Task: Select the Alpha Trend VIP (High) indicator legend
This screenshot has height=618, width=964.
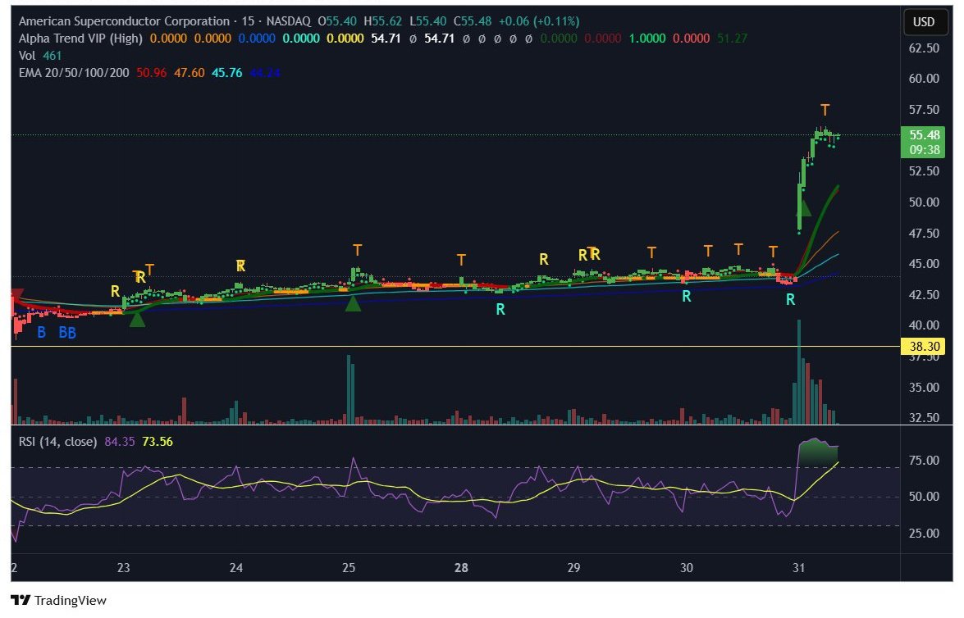Action: point(80,38)
